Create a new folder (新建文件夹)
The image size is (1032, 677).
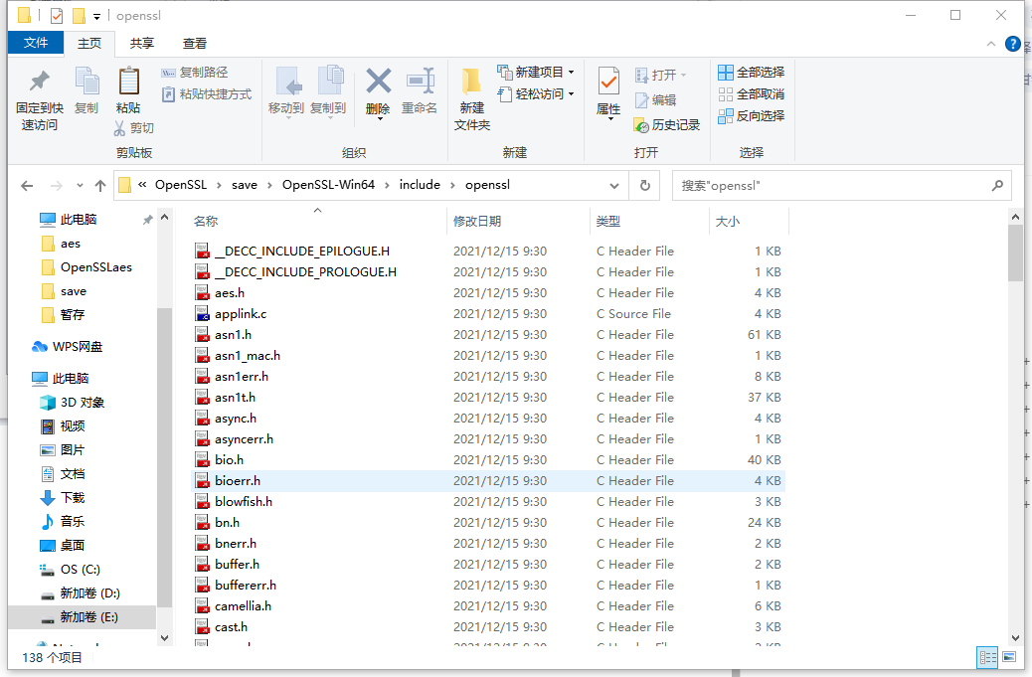point(471,98)
